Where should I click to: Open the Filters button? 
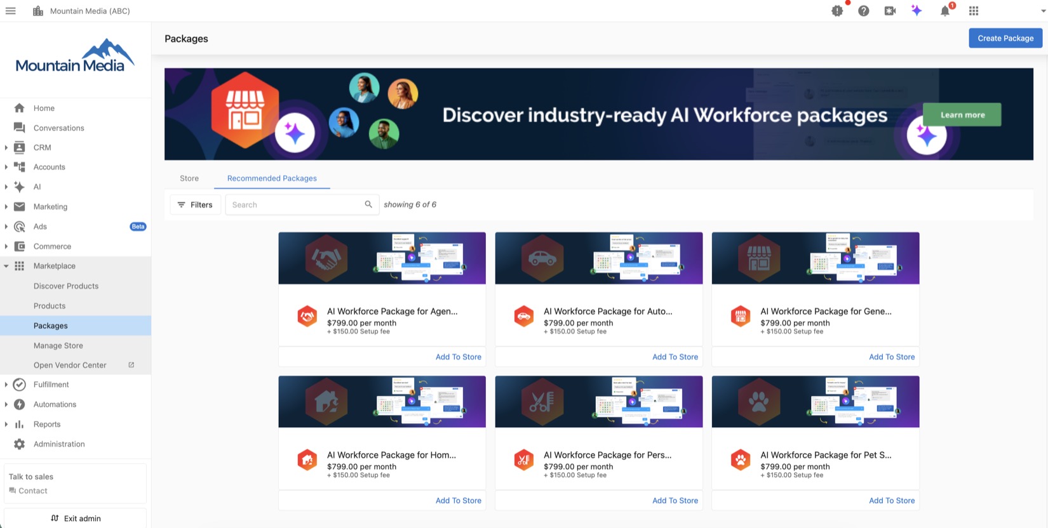(195, 204)
